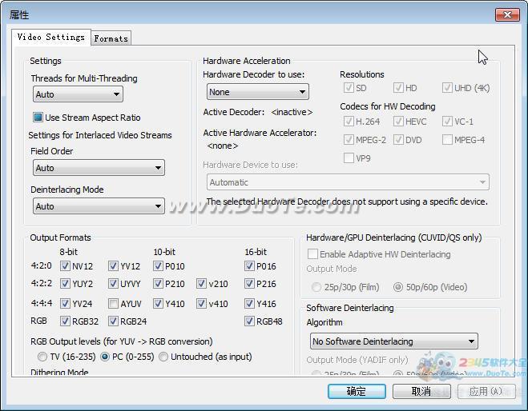Open Hardware Device to use dropdown

[348, 182]
